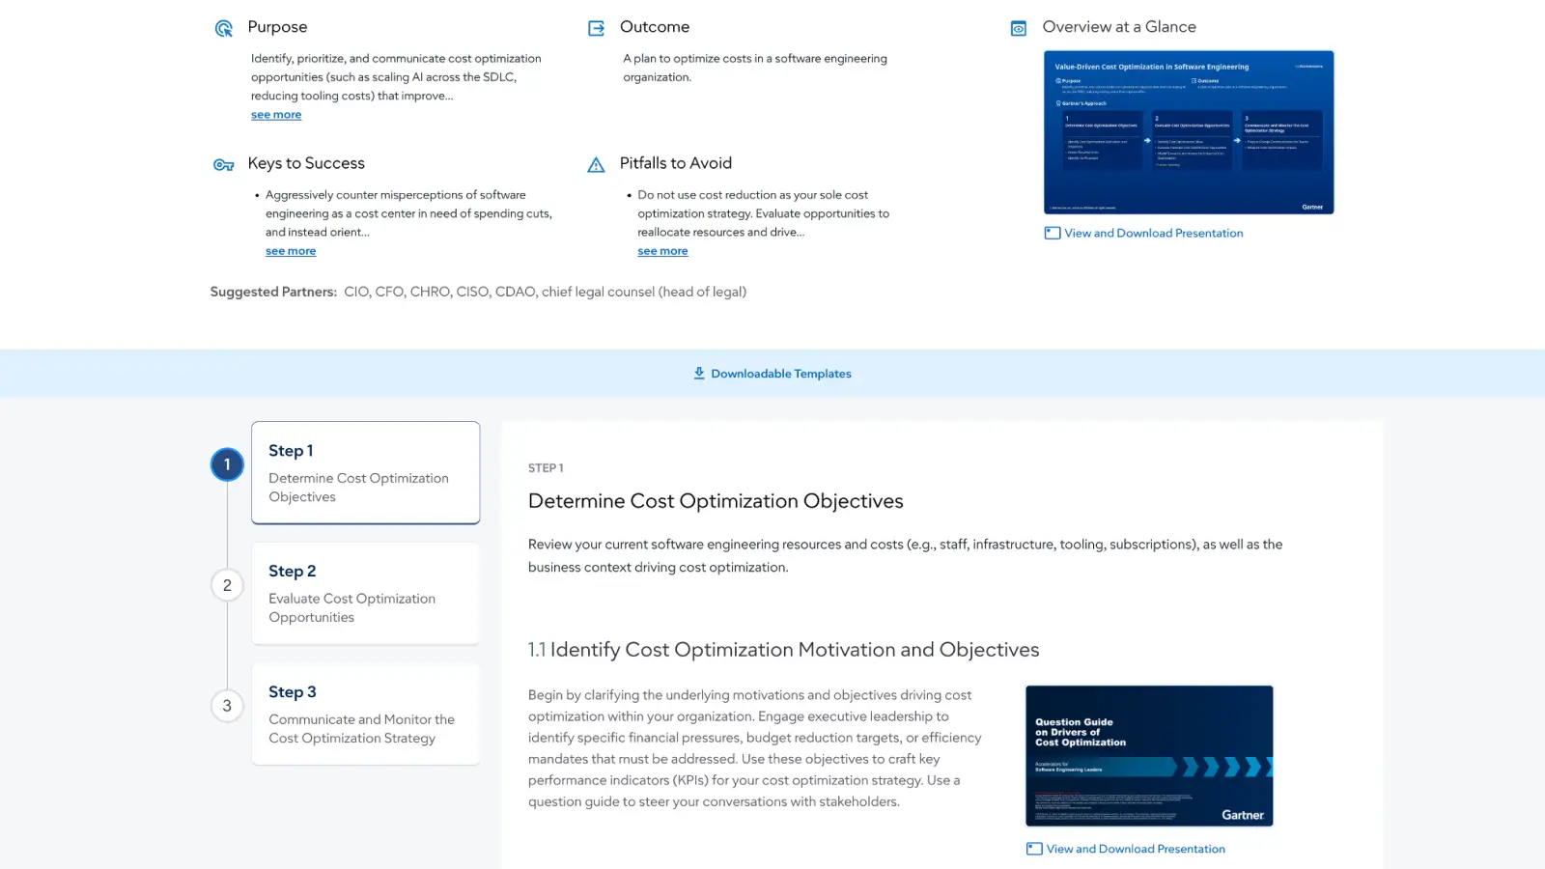Click the Keys to Success key icon

(224, 165)
